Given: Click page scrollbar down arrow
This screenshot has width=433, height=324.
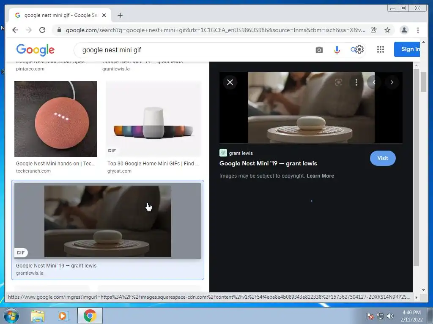Looking at the screenshot, I should (423, 290).
